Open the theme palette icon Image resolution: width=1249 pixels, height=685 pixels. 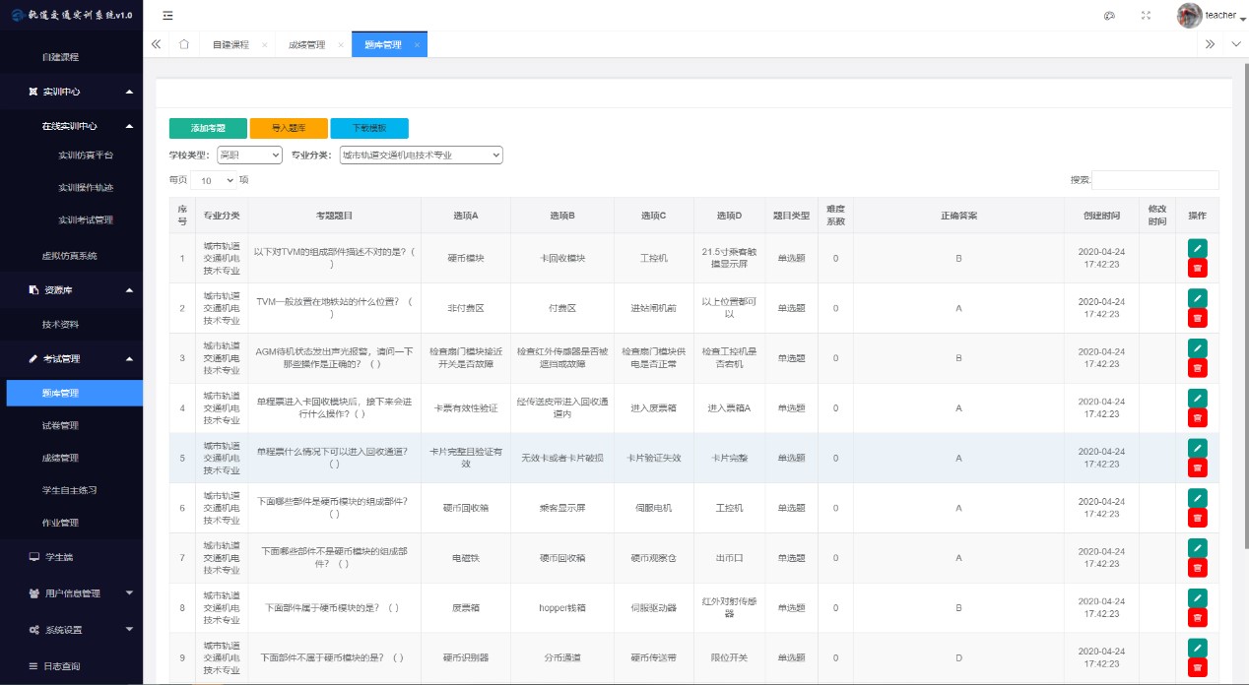click(1109, 16)
